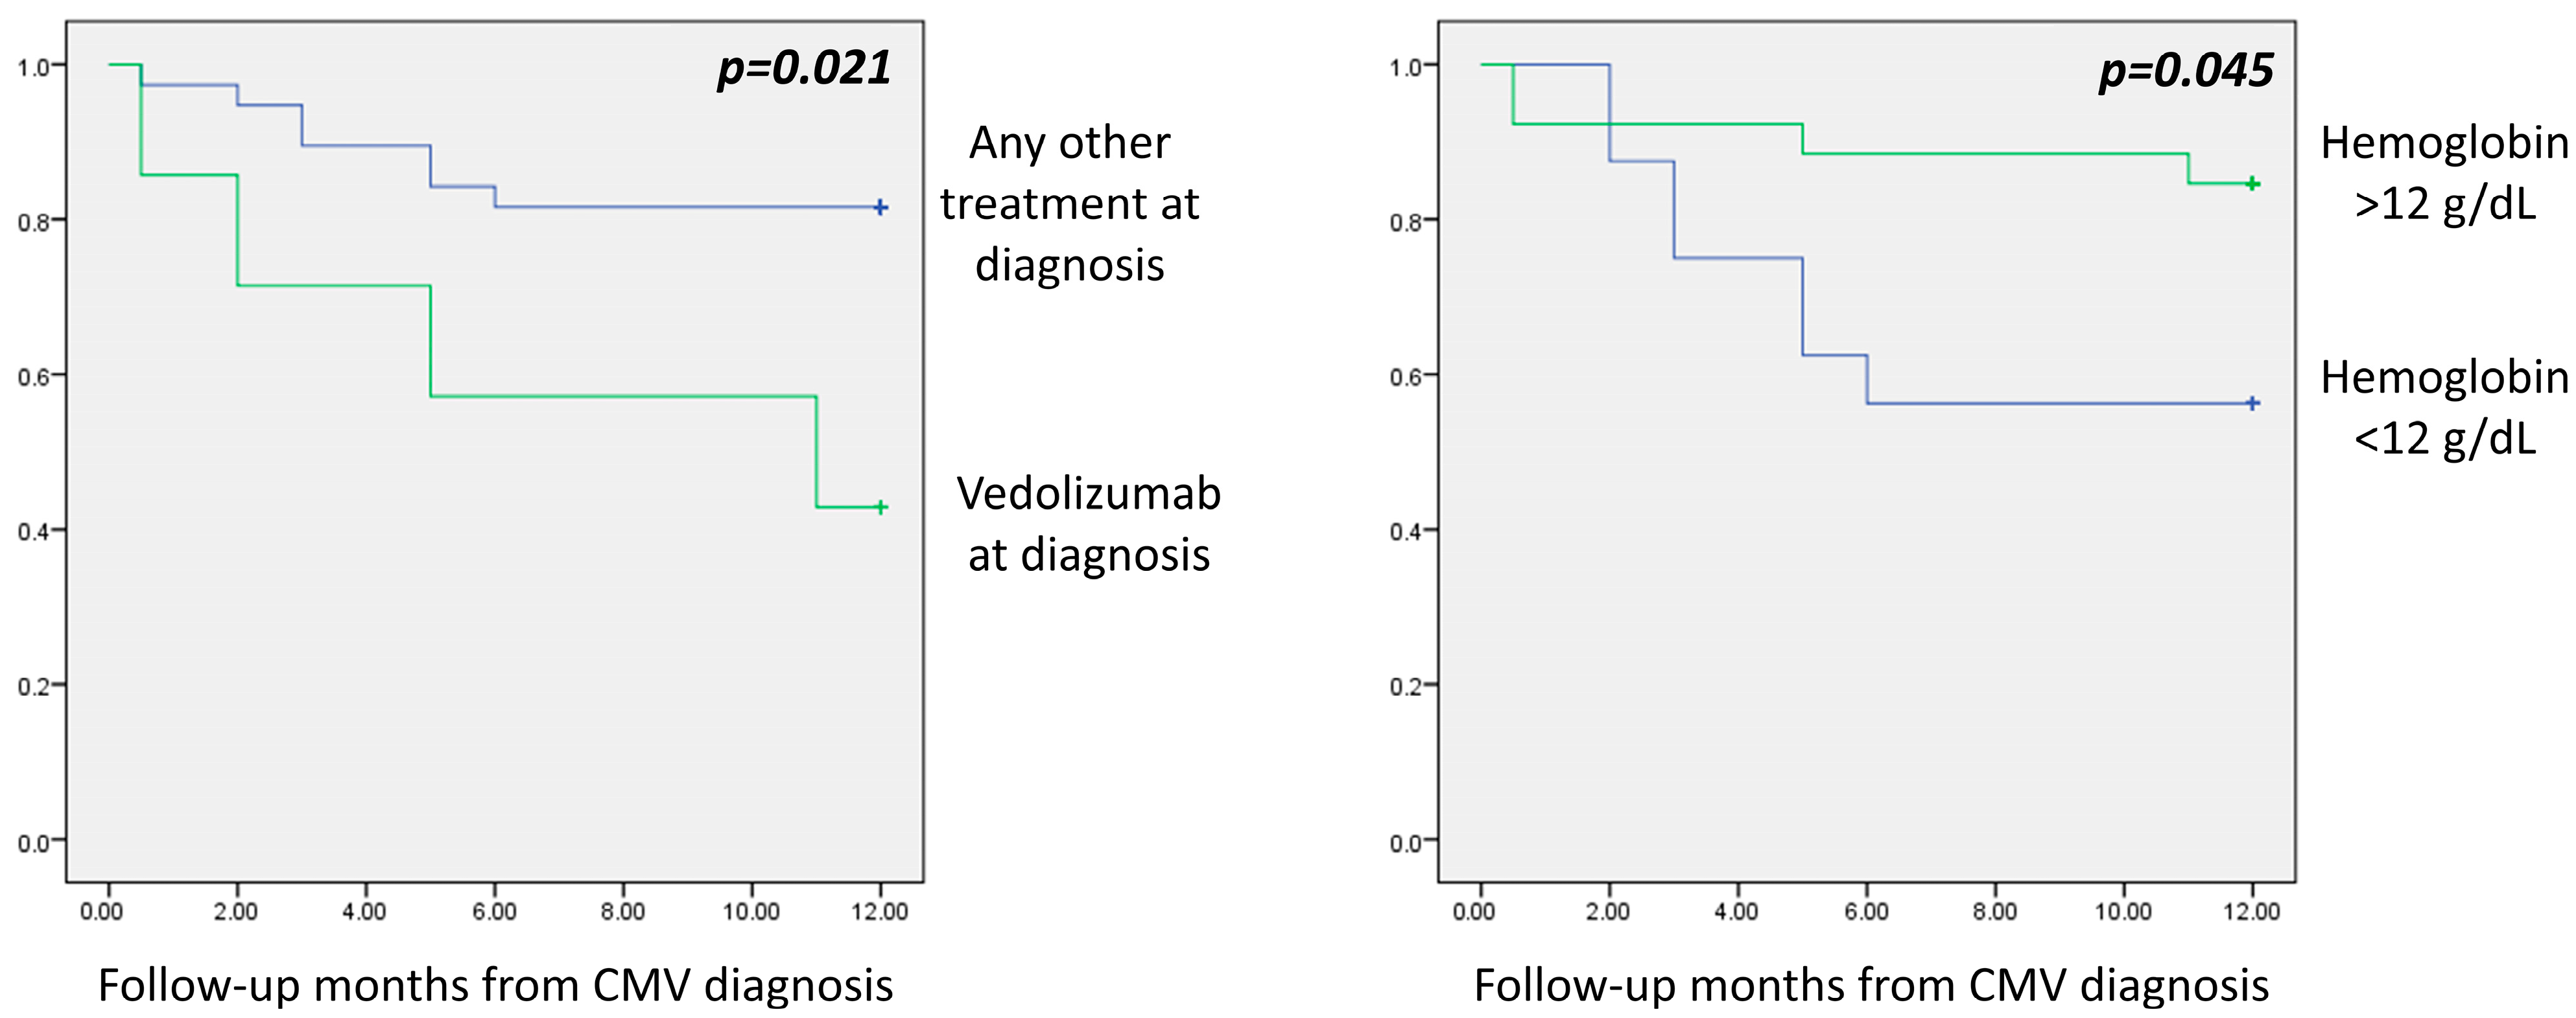Click the green censor plus marker in left chart

pos(880,507)
